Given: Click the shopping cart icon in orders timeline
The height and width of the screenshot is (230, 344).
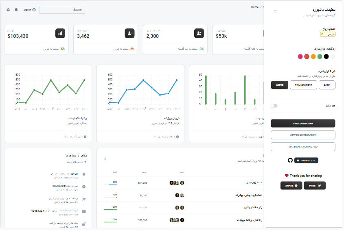Looking at the screenshot, I should click(84, 199).
